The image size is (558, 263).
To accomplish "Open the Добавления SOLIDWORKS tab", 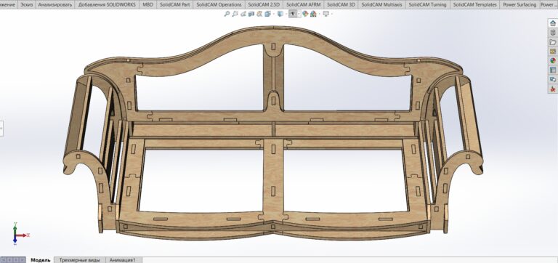I will [107, 4].
